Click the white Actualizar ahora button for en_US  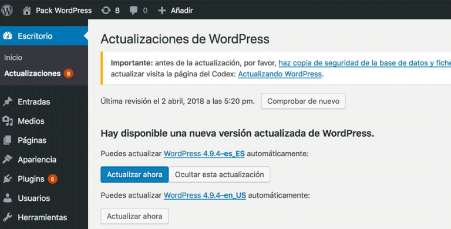(x=134, y=216)
